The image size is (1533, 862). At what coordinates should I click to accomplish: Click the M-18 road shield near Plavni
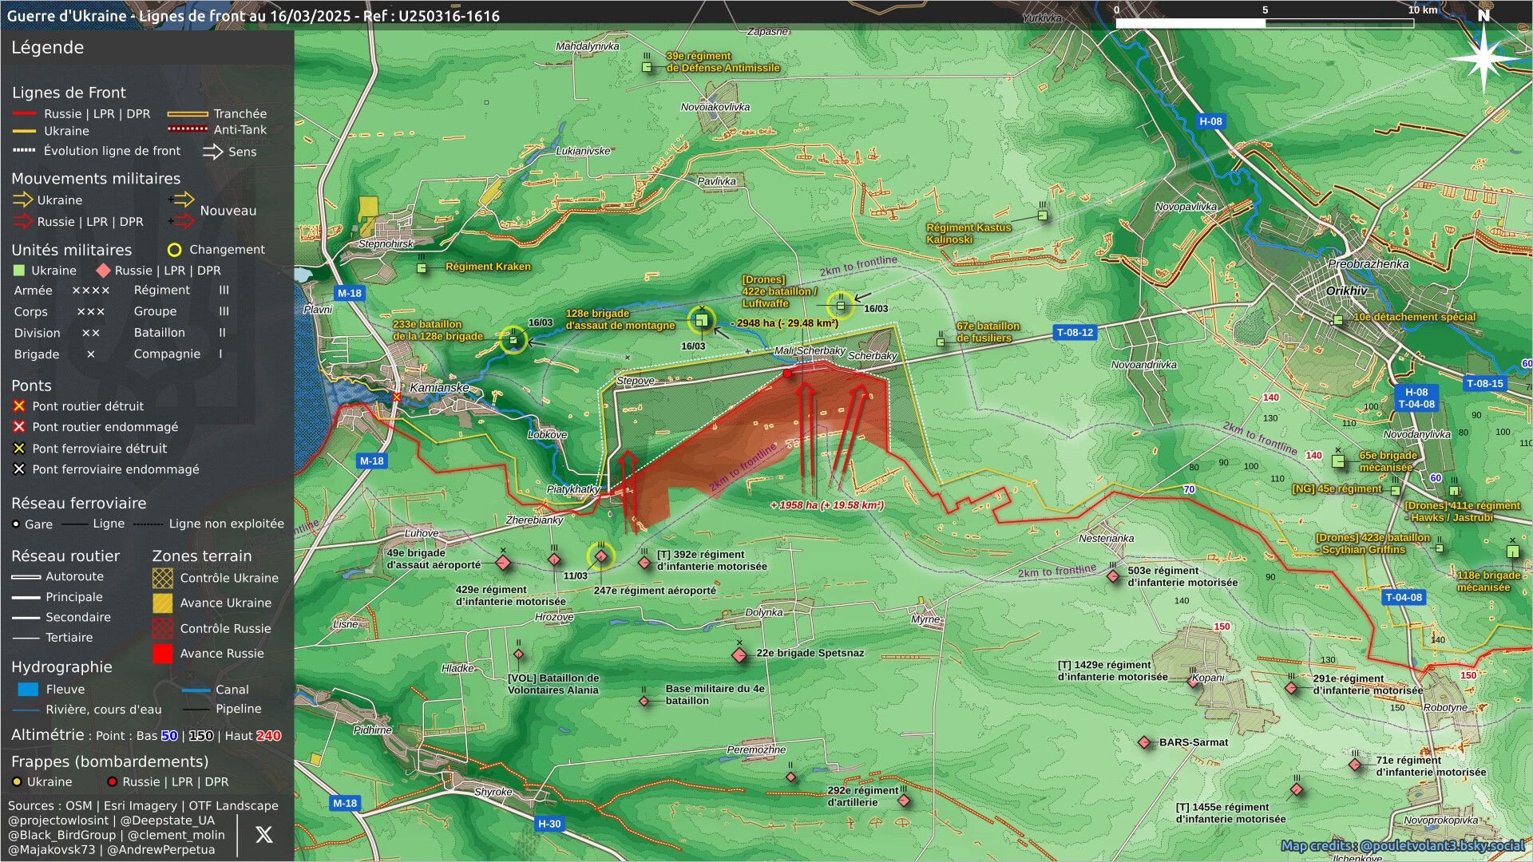click(349, 293)
